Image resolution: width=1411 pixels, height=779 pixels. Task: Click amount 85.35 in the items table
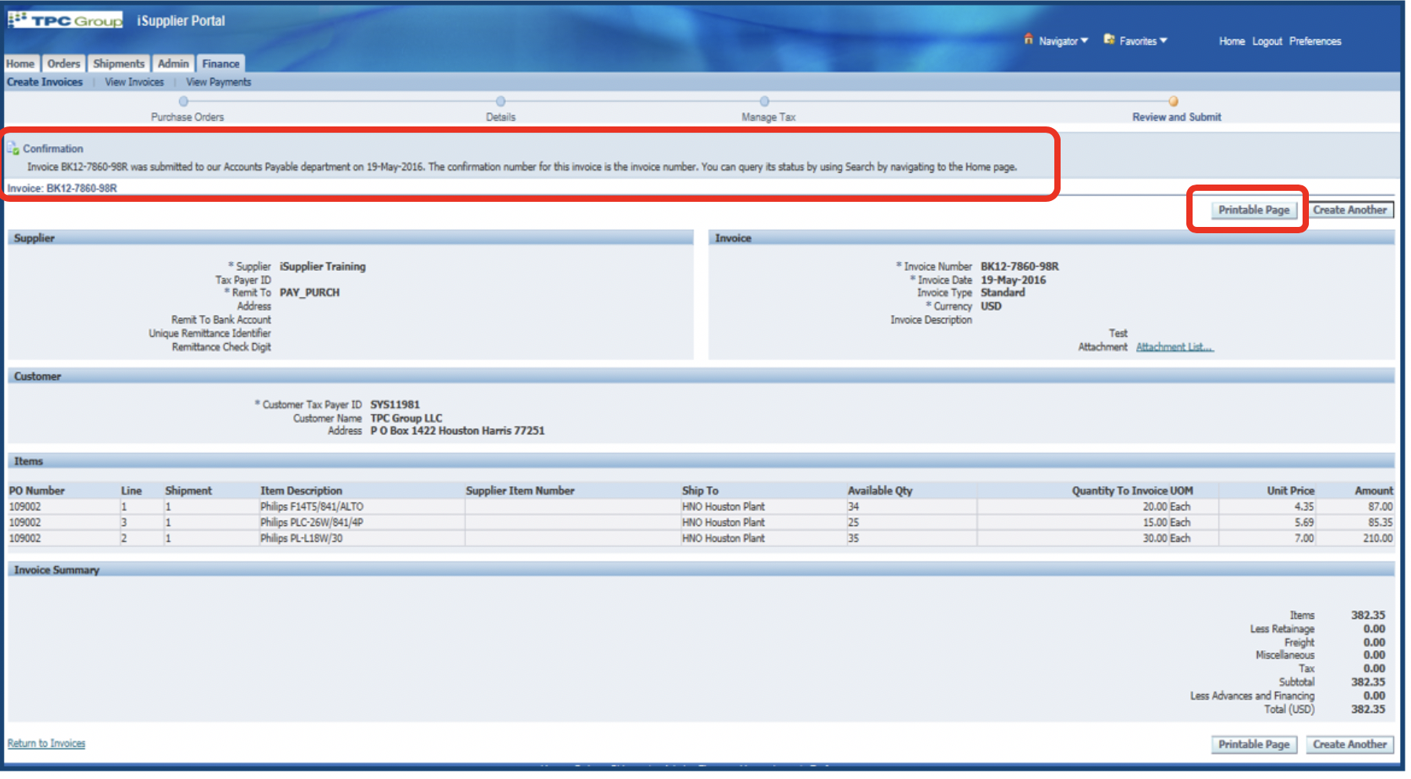click(1380, 523)
